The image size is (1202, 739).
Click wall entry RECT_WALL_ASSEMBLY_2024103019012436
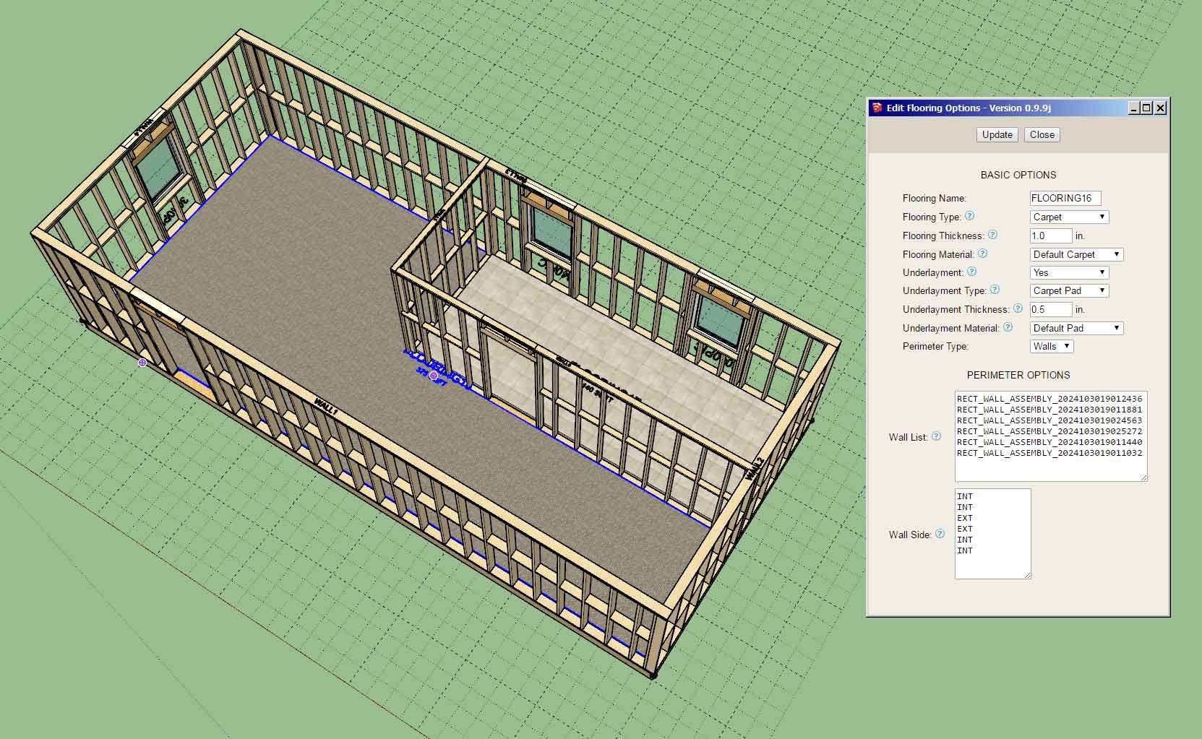[1049, 399]
